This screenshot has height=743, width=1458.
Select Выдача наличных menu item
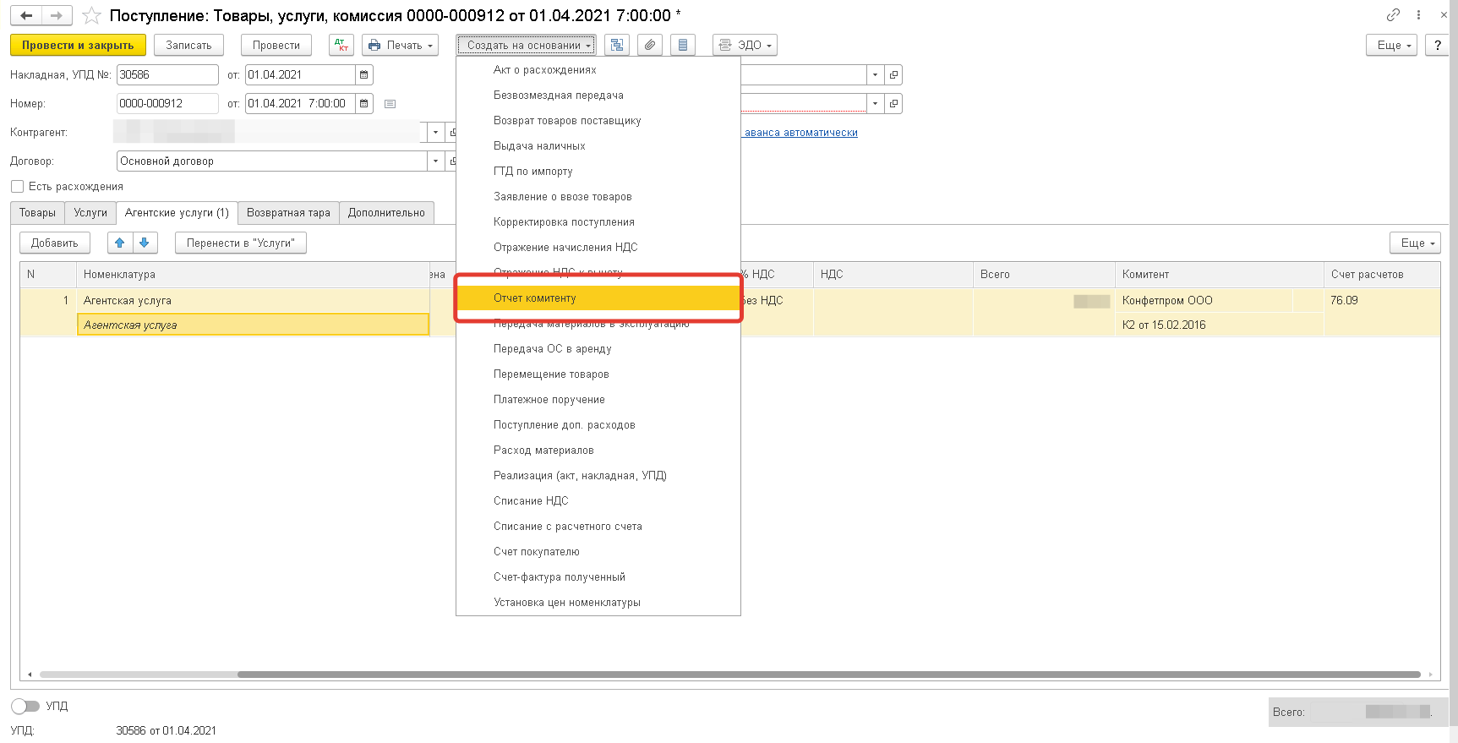598,145
